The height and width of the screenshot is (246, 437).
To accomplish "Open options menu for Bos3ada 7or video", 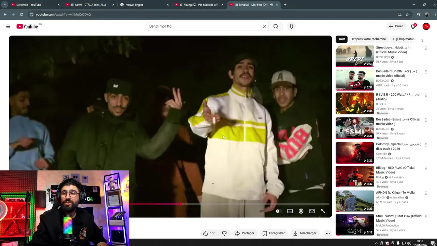I will (x=426, y=72).
